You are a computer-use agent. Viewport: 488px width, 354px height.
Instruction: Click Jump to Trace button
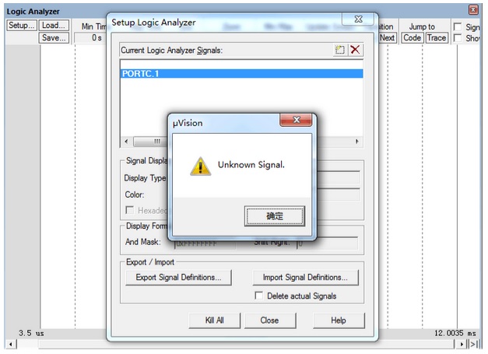(437, 38)
